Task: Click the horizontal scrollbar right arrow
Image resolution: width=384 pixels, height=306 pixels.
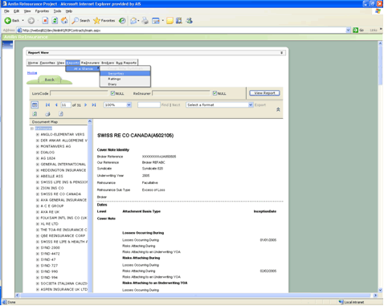Action: point(375,296)
